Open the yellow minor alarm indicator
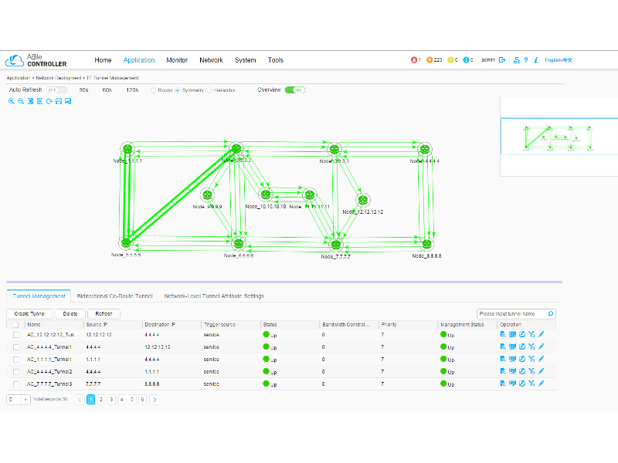618x463 pixels. [x=453, y=60]
